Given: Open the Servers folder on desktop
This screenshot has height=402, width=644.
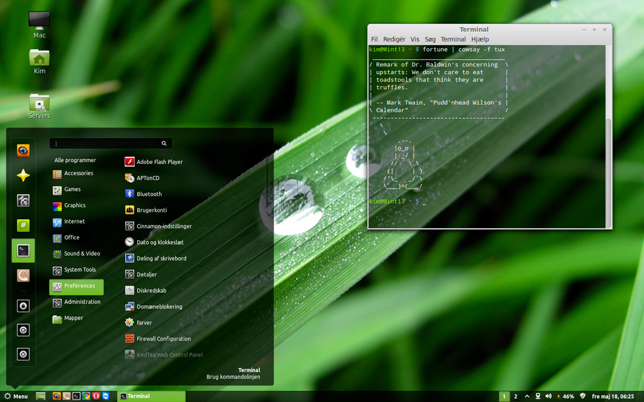Looking at the screenshot, I should pos(40,106).
